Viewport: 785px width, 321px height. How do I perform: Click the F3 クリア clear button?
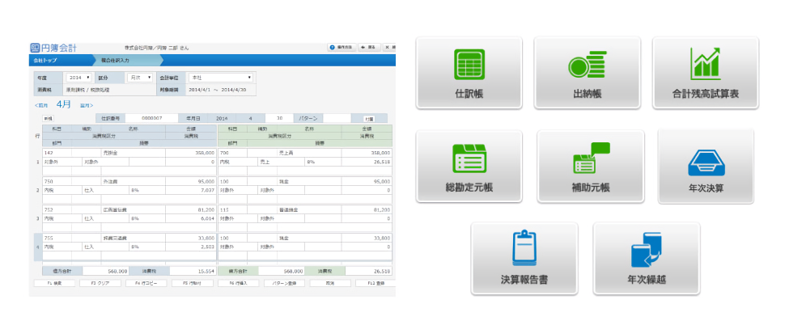(100, 283)
